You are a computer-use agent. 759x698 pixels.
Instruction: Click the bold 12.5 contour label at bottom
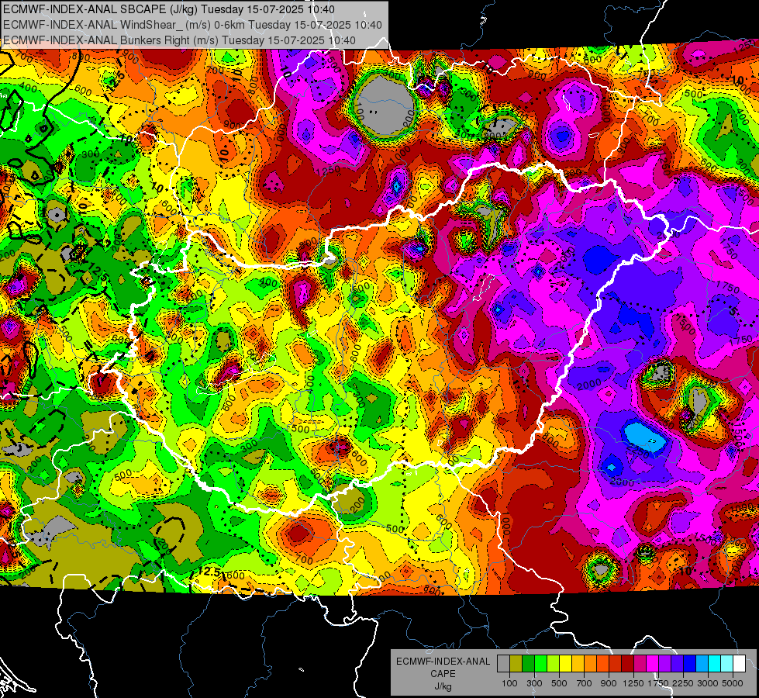209,572
